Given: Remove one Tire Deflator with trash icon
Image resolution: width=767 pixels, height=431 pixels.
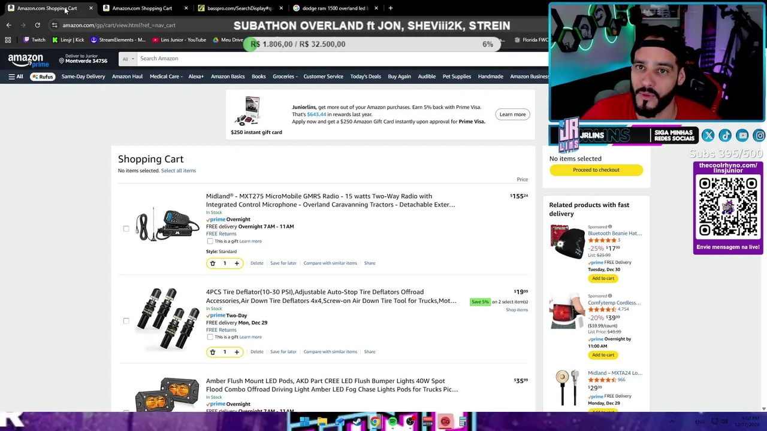Looking at the screenshot, I should pyautogui.click(x=213, y=352).
